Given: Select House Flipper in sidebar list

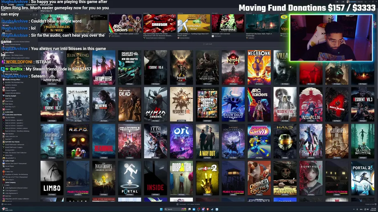Looking at the screenshot, I should click(9, 166).
